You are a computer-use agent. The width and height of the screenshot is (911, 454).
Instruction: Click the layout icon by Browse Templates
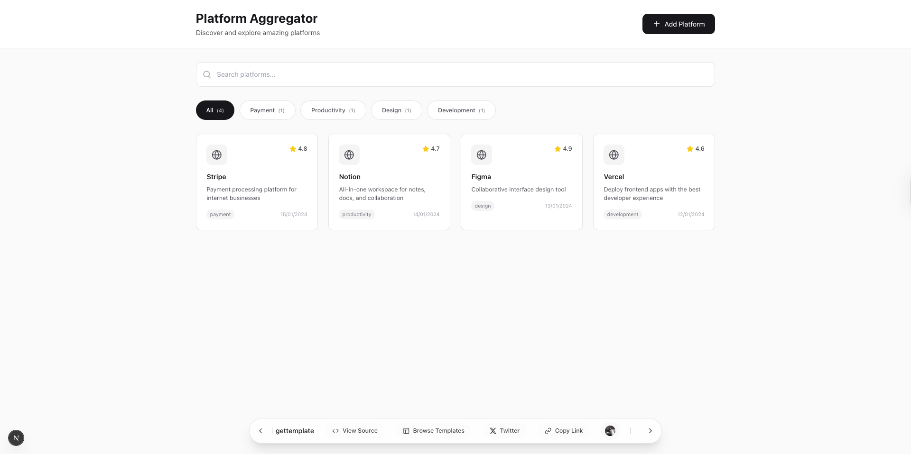click(x=406, y=431)
